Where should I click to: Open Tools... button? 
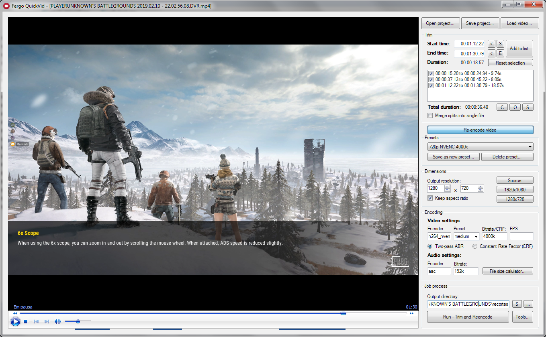[x=523, y=317]
